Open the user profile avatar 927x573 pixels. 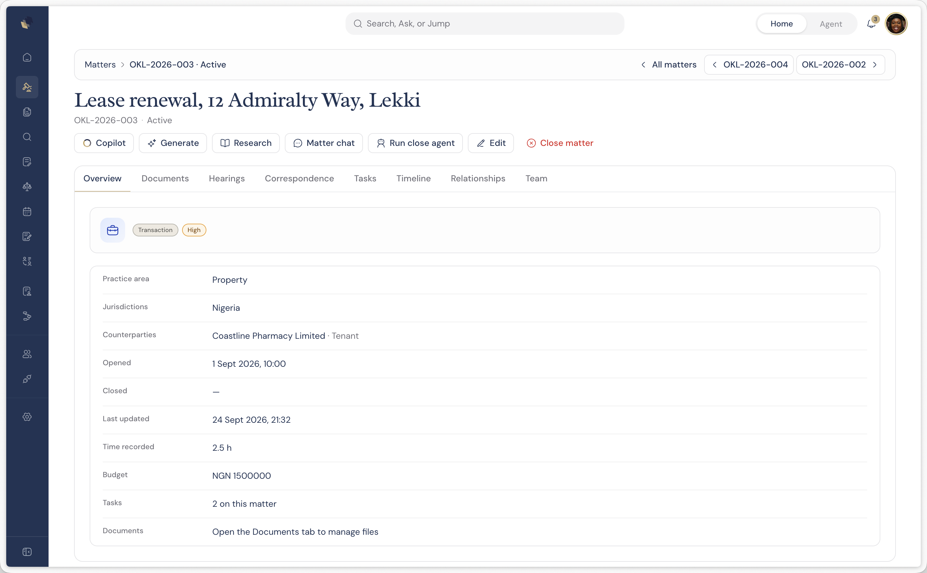coord(896,24)
